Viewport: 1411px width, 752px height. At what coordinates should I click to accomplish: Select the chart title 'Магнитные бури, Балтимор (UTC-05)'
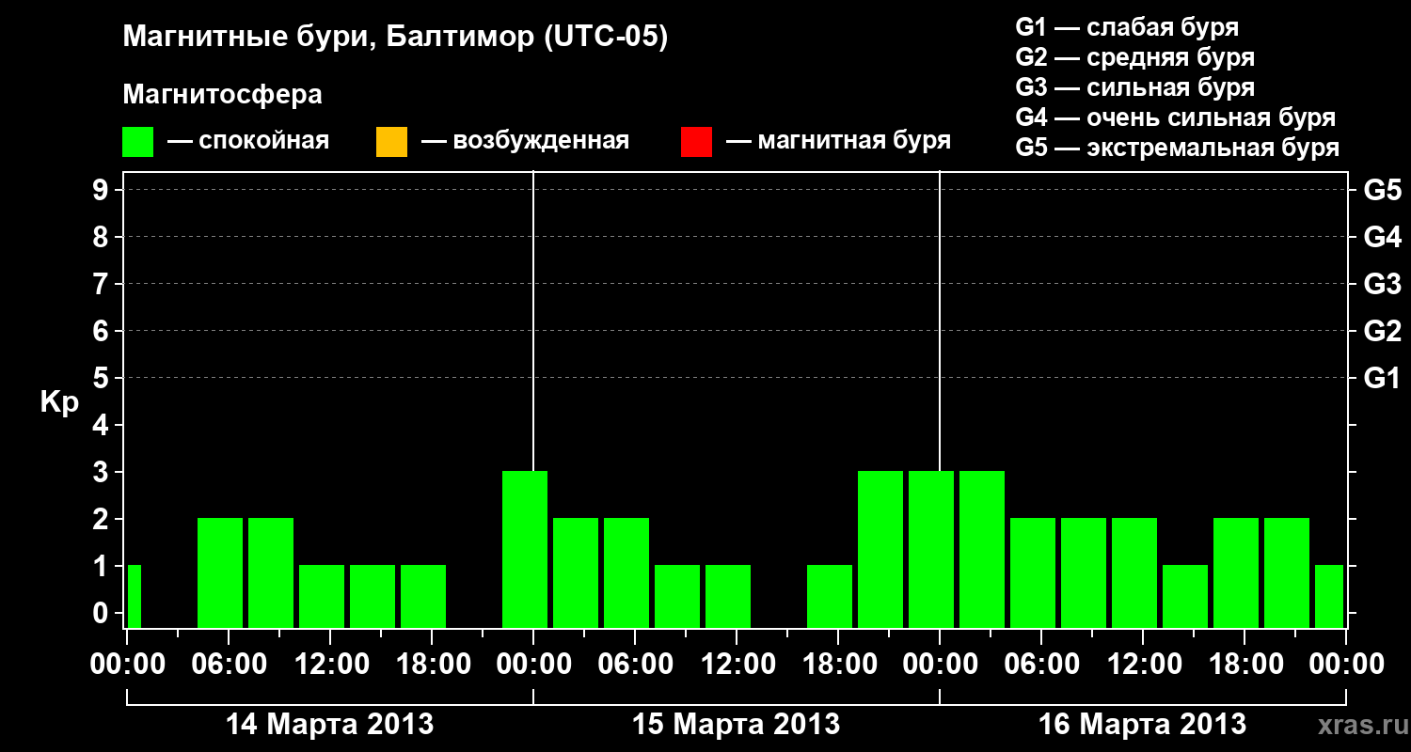(x=395, y=39)
